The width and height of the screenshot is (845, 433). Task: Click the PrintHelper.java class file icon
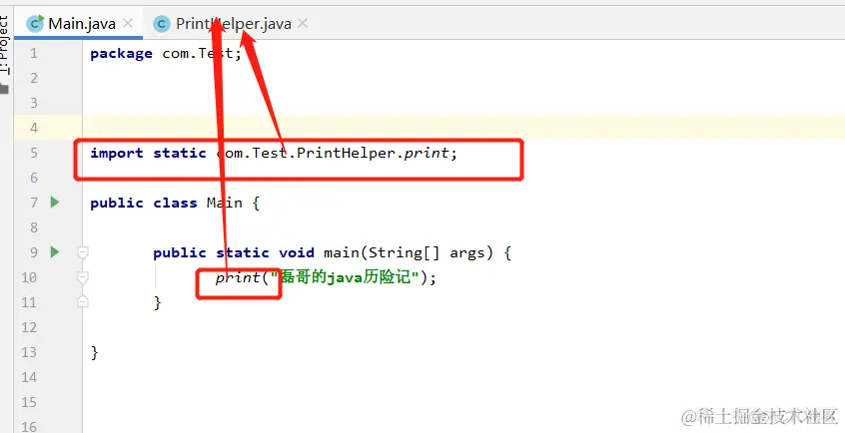pyautogui.click(x=162, y=24)
